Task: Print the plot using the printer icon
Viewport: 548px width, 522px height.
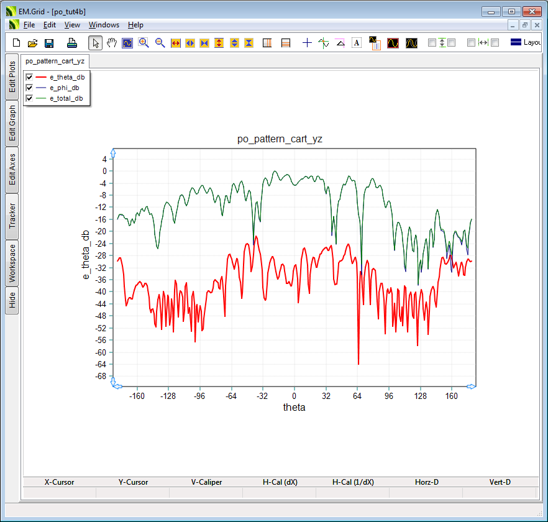Action: (71, 43)
